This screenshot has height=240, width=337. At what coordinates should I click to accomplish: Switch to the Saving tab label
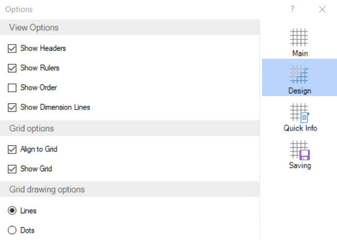[300, 166]
